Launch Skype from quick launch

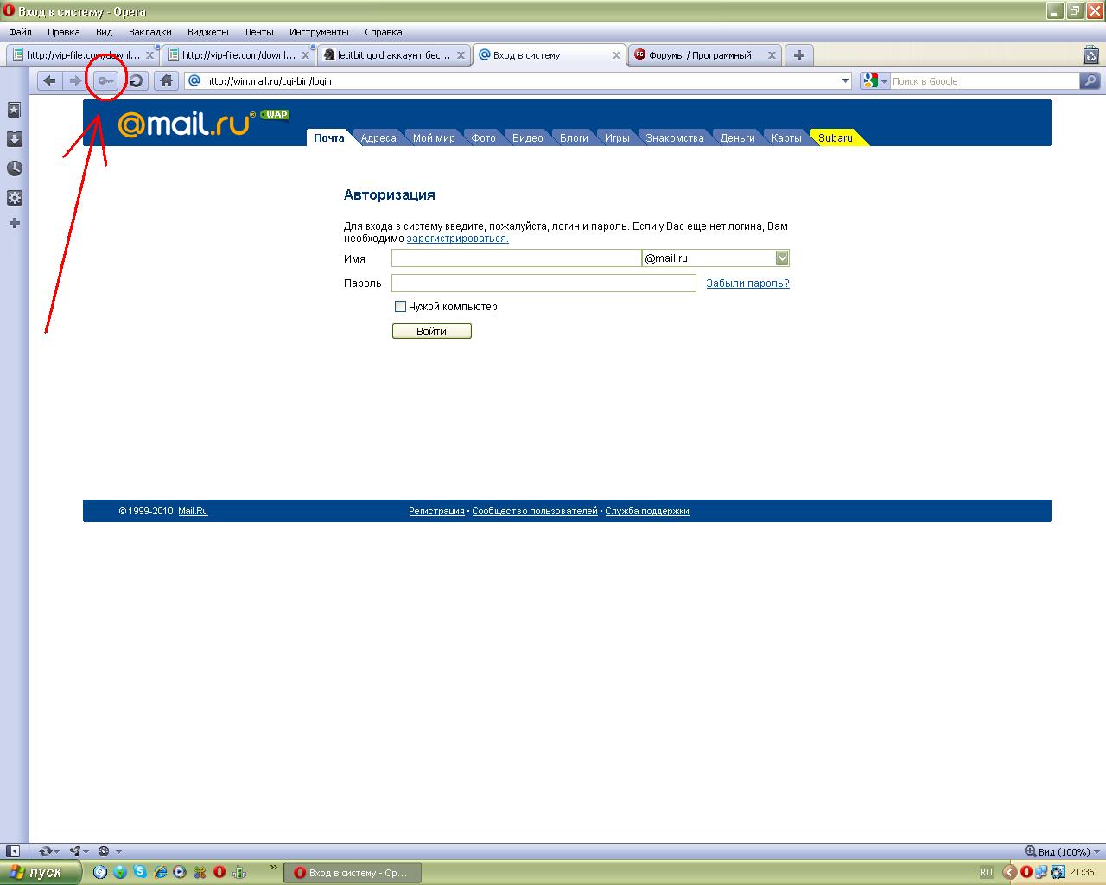(140, 872)
